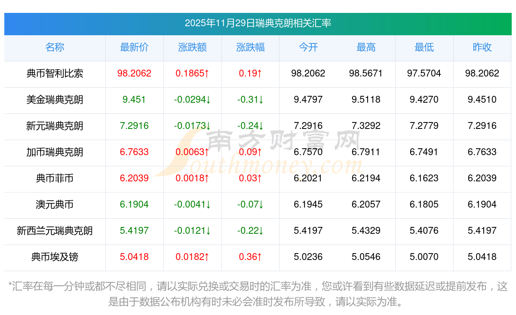
Task: Click change amount -0.0041↓
Action: click(x=192, y=205)
